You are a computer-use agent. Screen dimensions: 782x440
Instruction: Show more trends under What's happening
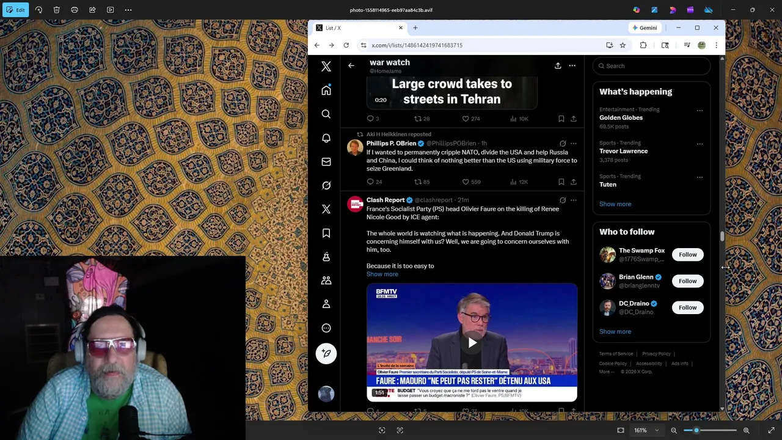click(615, 204)
